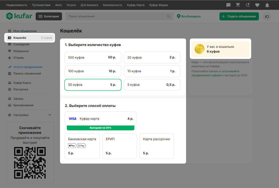Image resolution: width=279 pixels, height=188 pixels.
Task: Click Подать объявление button
Action: click(239, 16)
